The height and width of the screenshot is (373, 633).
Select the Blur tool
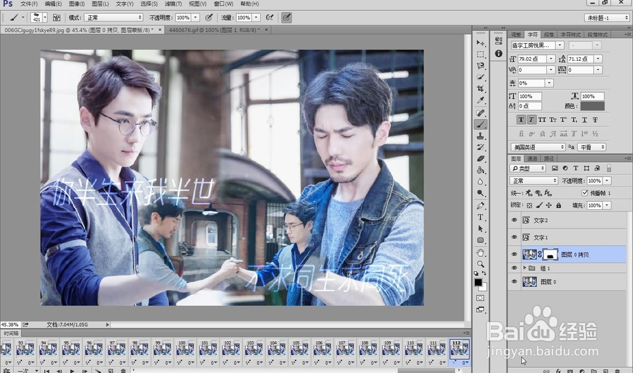pos(480,182)
